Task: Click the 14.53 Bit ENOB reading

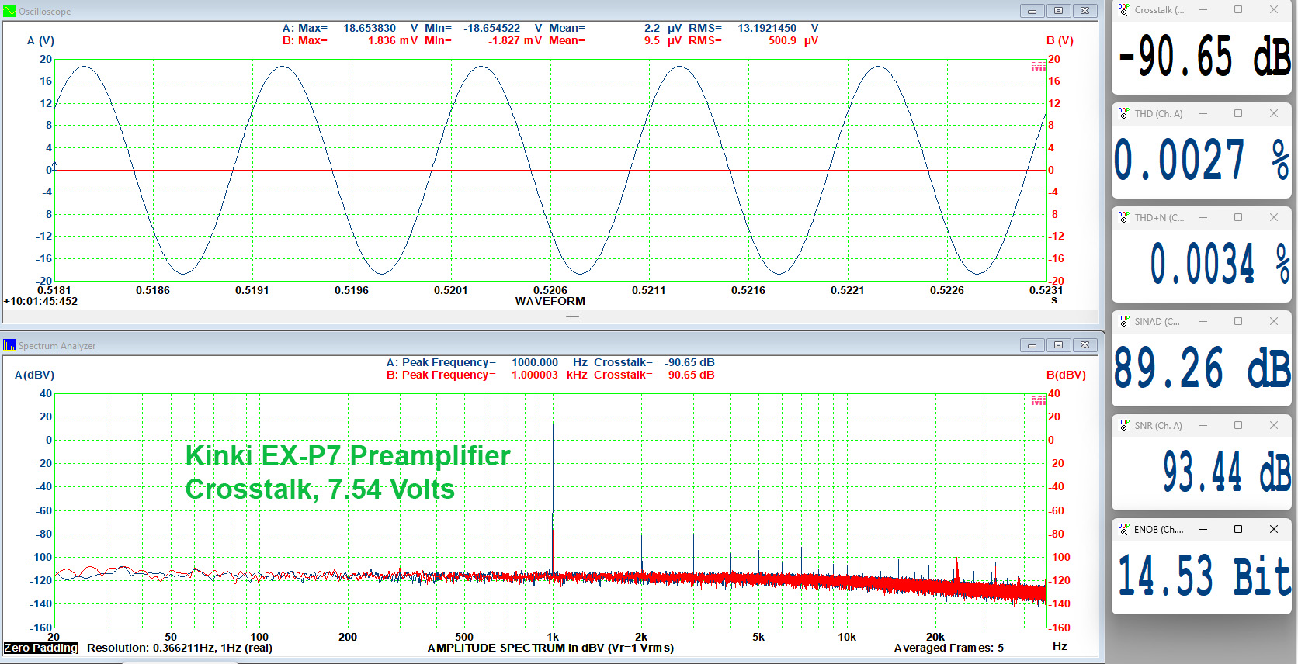Action: point(1205,576)
